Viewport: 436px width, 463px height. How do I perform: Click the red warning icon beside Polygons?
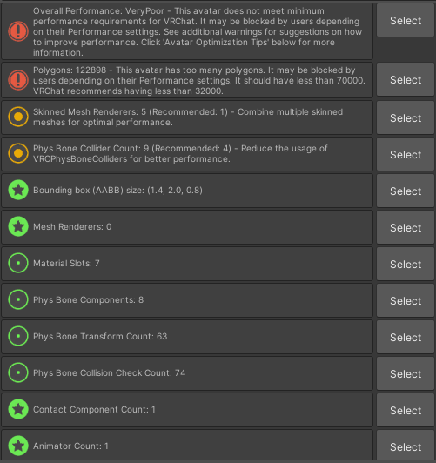click(x=18, y=80)
